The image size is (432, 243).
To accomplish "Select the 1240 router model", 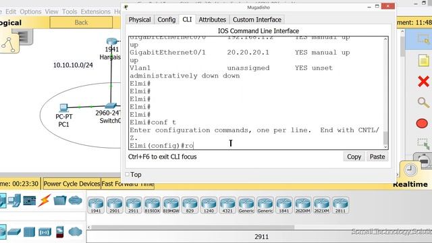I will tap(209, 205).
